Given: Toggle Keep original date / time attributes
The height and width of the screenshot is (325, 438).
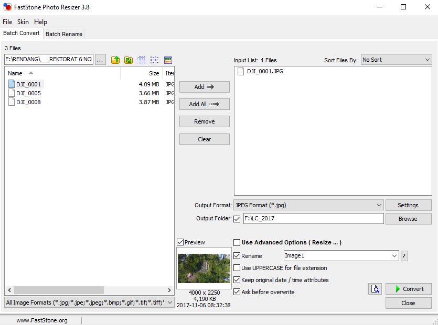Looking at the screenshot, I should (x=237, y=279).
